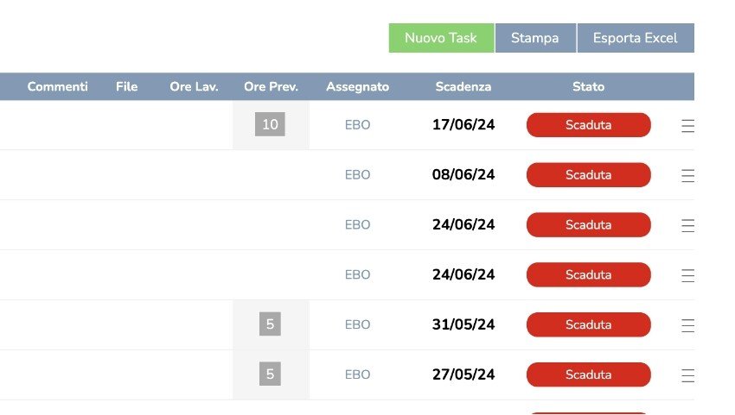735x415 pixels.
Task: Open row menu for task due 31/05/24
Action: (687, 326)
